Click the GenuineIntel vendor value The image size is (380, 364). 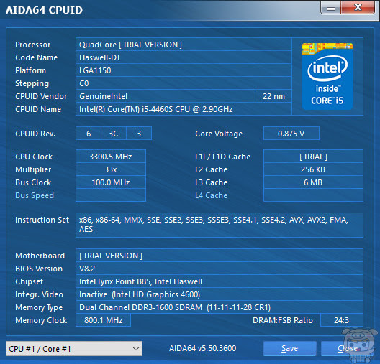pos(166,96)
